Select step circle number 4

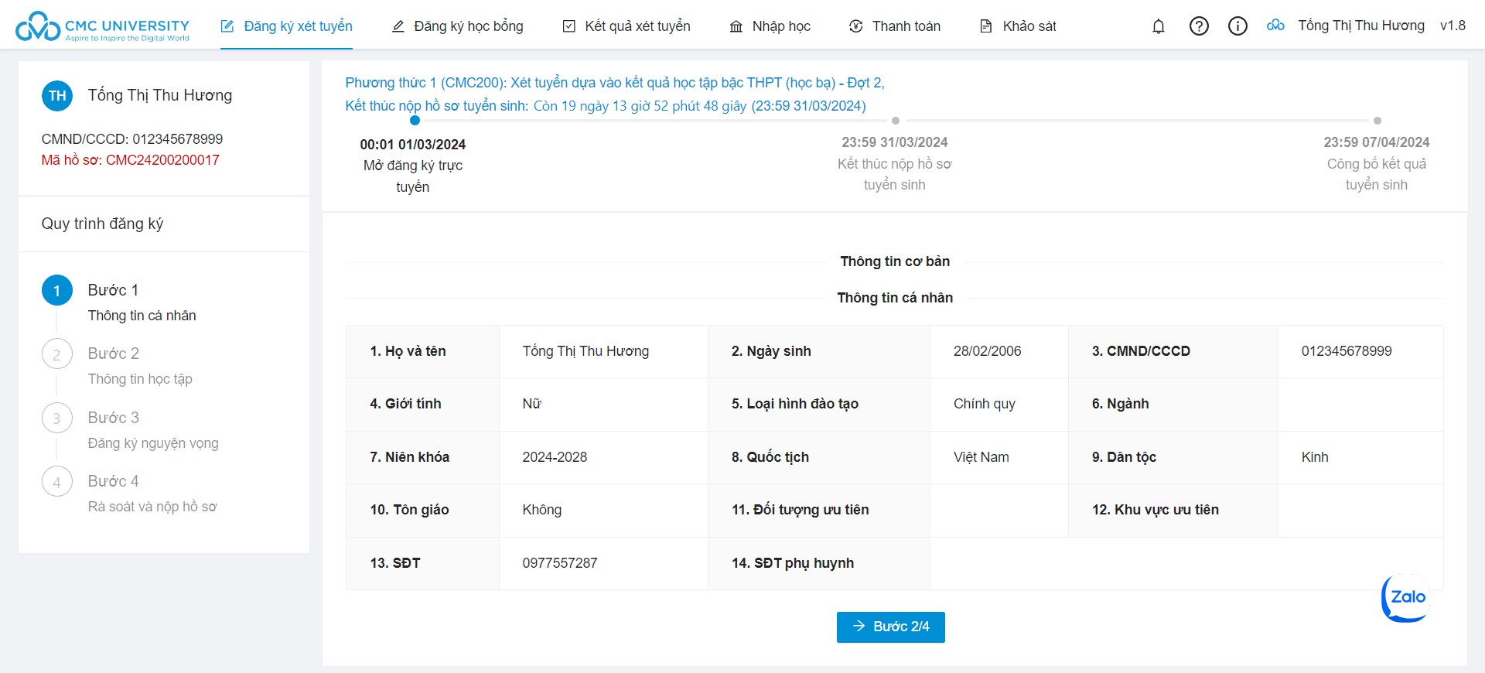(56, 482)
